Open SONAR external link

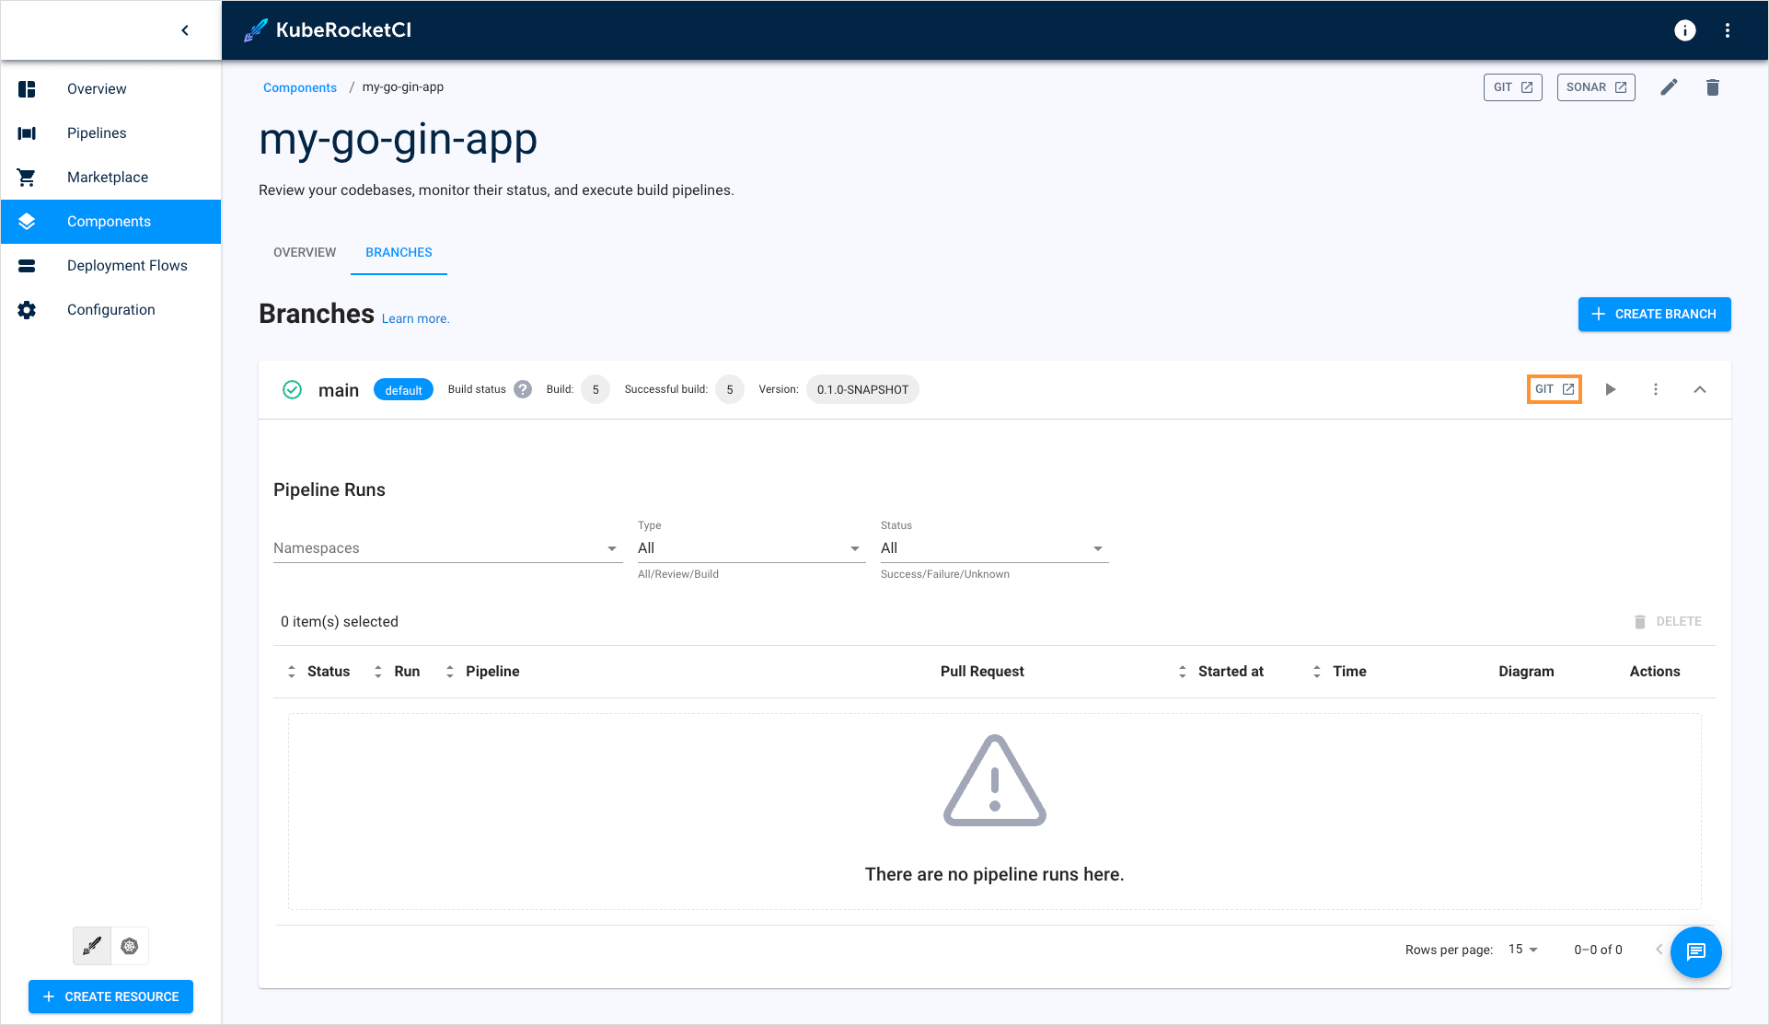pyautogui.click(x=1594, y=87)
